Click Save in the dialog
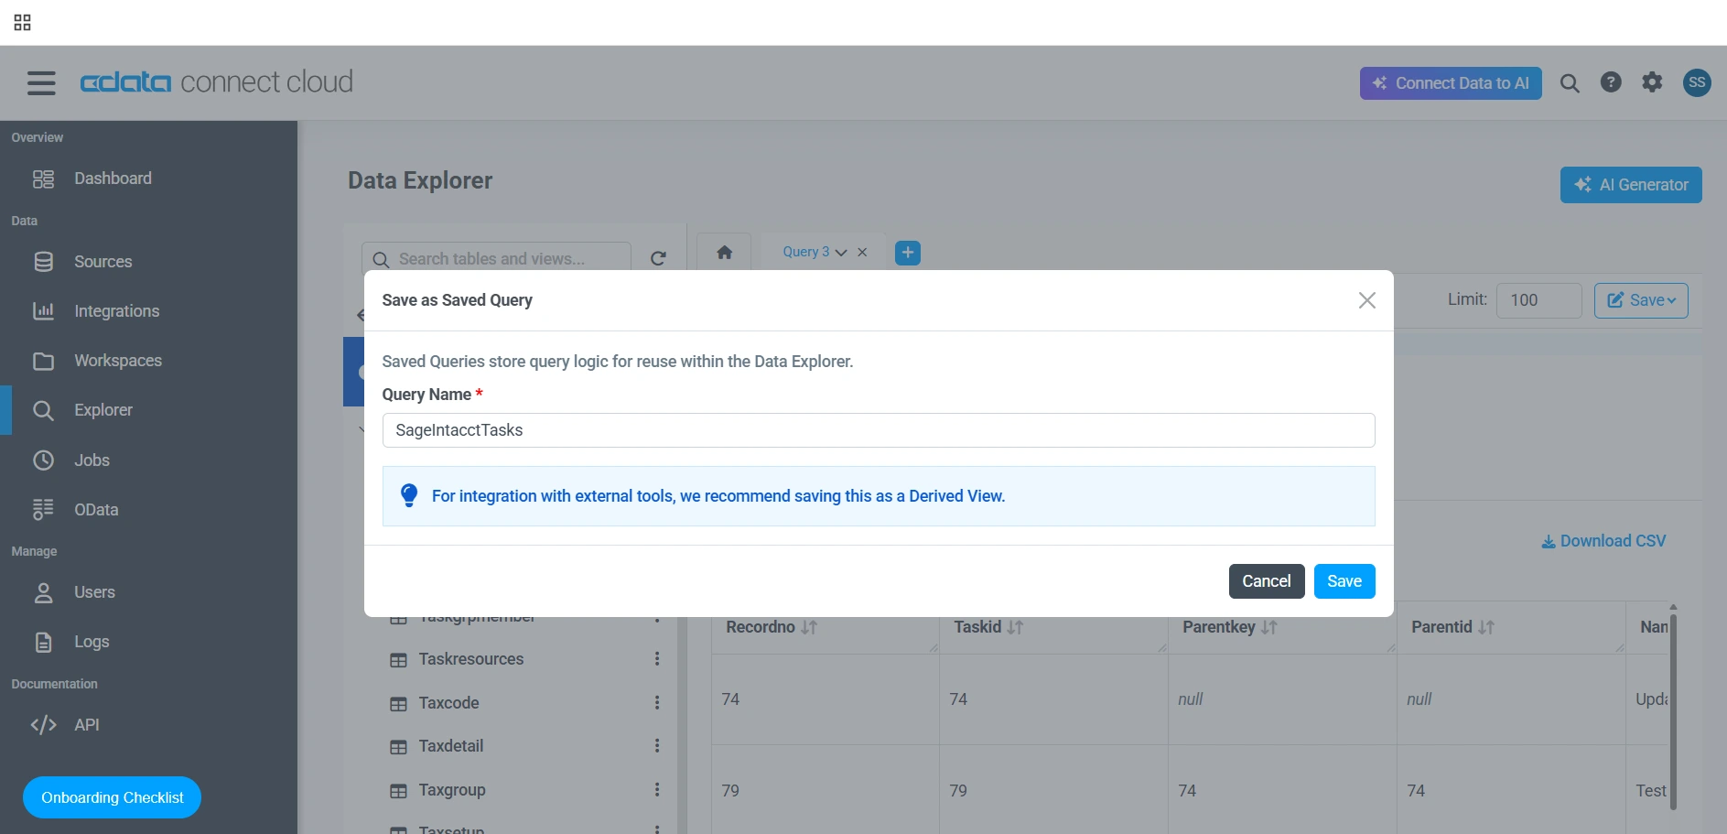1727x834 pixels. [1344, 581]
